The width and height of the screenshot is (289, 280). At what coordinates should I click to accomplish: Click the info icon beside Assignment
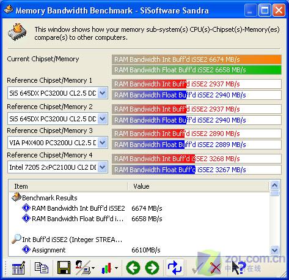point(26,249)
